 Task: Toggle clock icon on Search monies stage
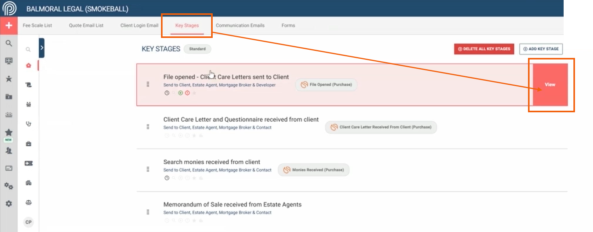pyautogui.click(x=167, y=178)
